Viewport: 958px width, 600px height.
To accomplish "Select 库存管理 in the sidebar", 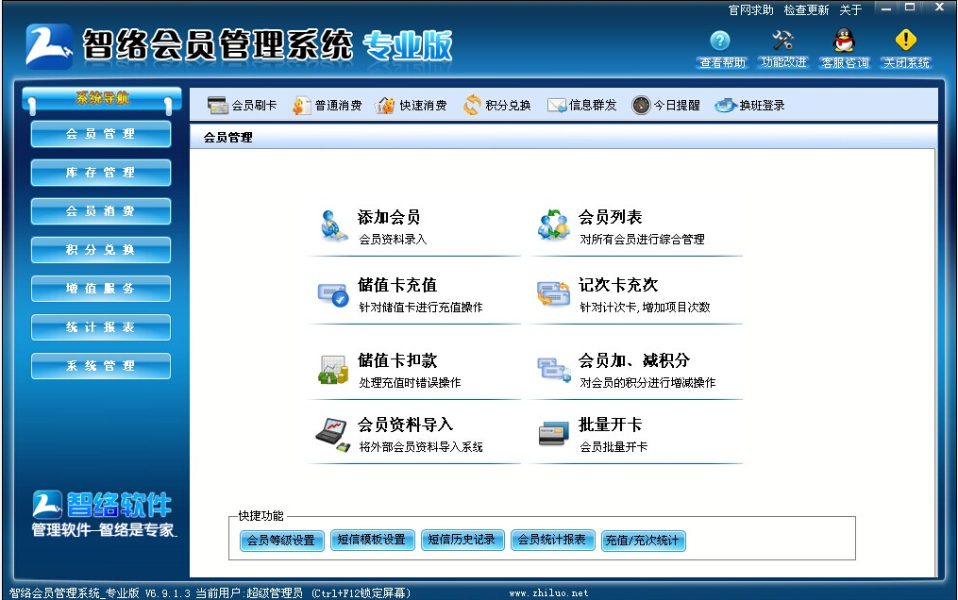I will 101,173.
